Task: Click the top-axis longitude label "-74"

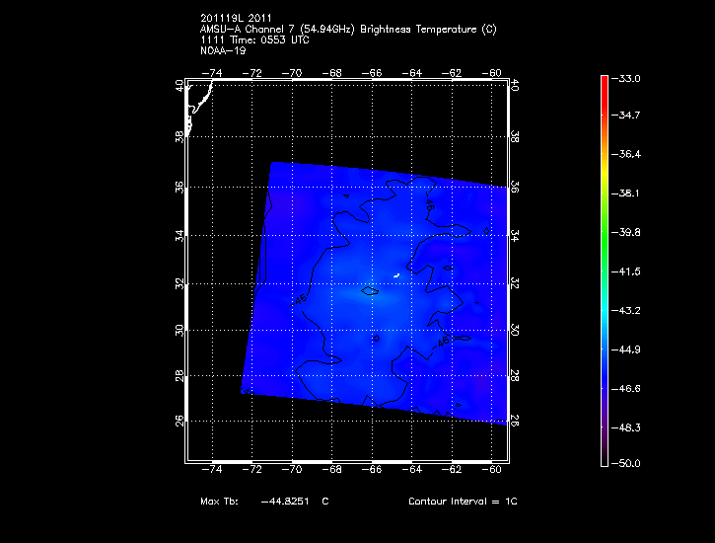Action: [x=212, y=73]
